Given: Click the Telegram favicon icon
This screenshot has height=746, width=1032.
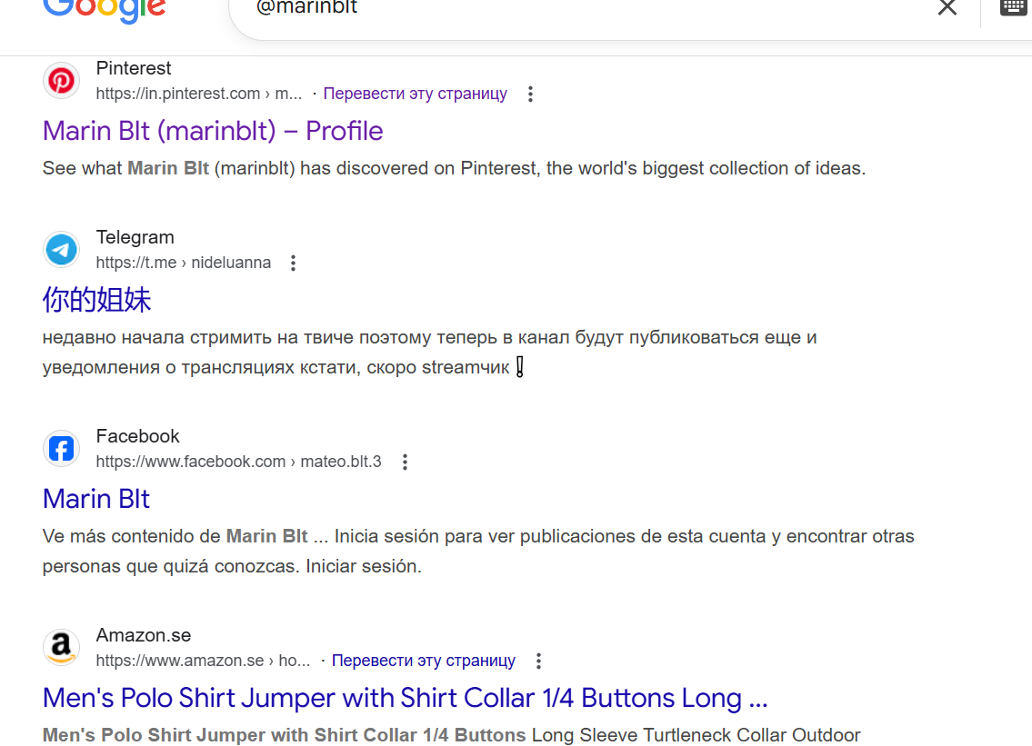Looking at the screenshot, I should (x=61, y=250).
